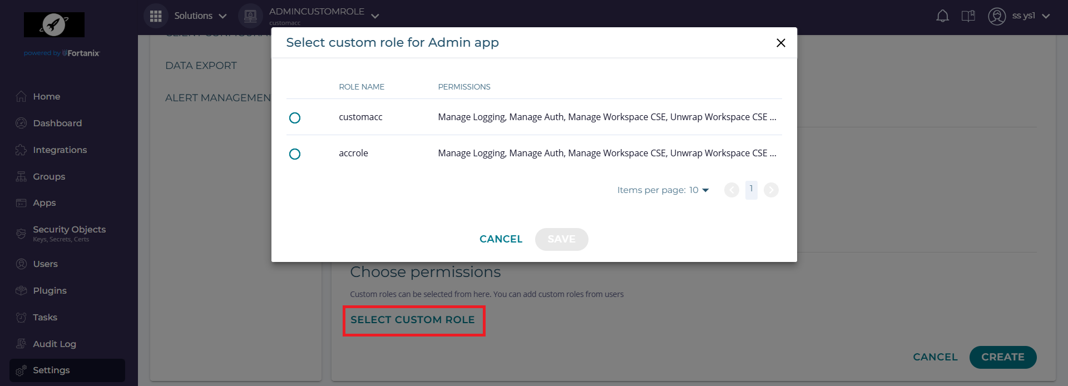Click the Plugins icon in the sidebar

point(21,290)
